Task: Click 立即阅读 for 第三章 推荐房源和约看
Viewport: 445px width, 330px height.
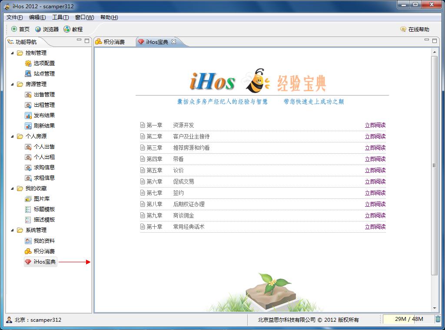Action: [375, 148]
